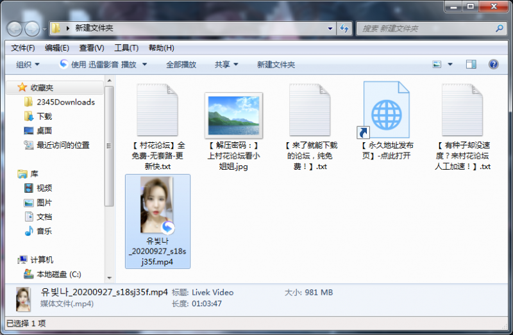Viewport: 513px width, 335px height.
Task: Select 收藏夹 in navigation pane
Action: point(55,88)
